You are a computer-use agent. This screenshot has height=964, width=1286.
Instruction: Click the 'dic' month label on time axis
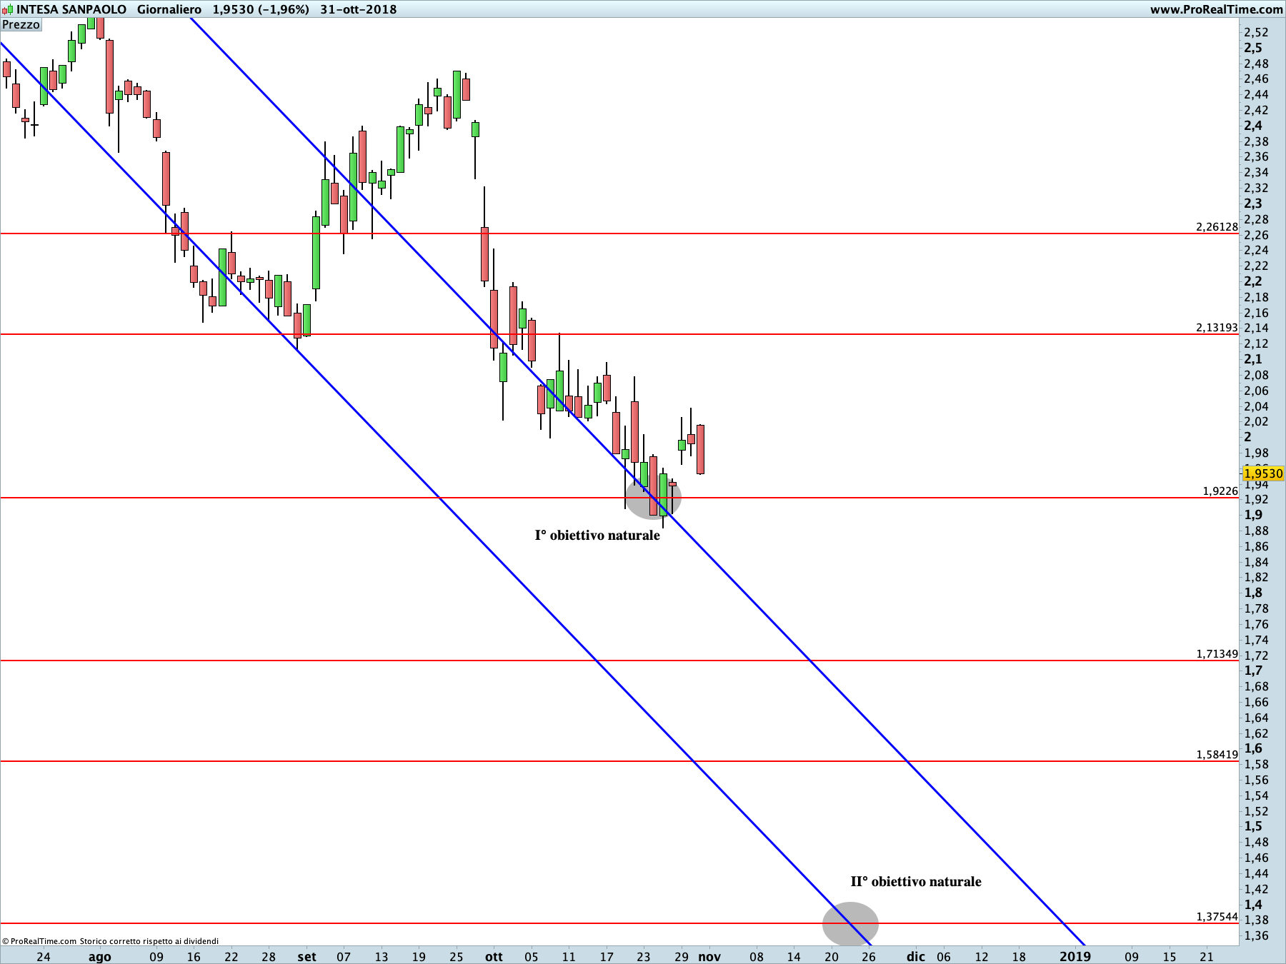point(916,957)
